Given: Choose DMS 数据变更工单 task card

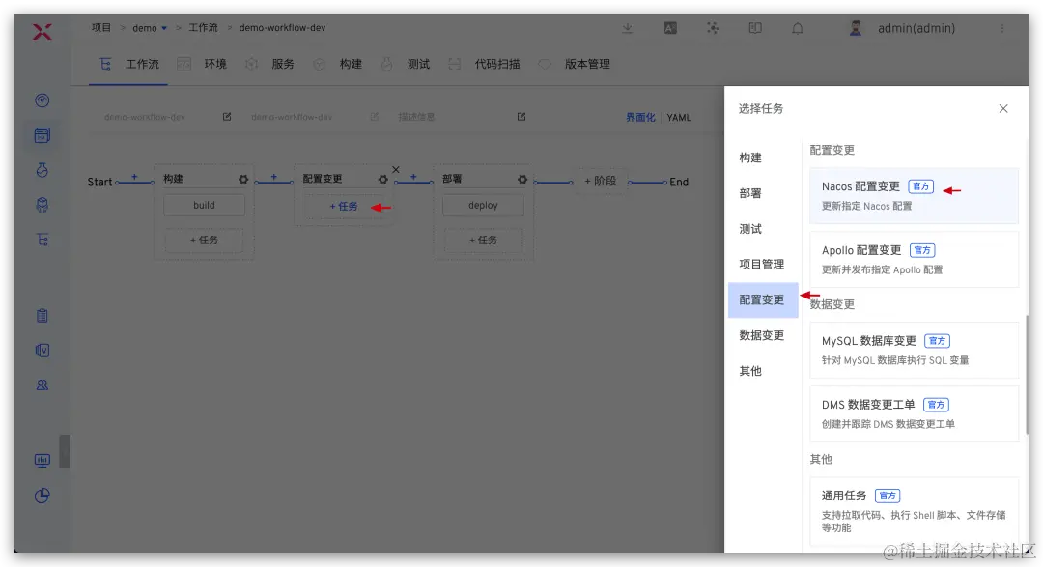Looking at the screenshot, I should pos(914,414).
